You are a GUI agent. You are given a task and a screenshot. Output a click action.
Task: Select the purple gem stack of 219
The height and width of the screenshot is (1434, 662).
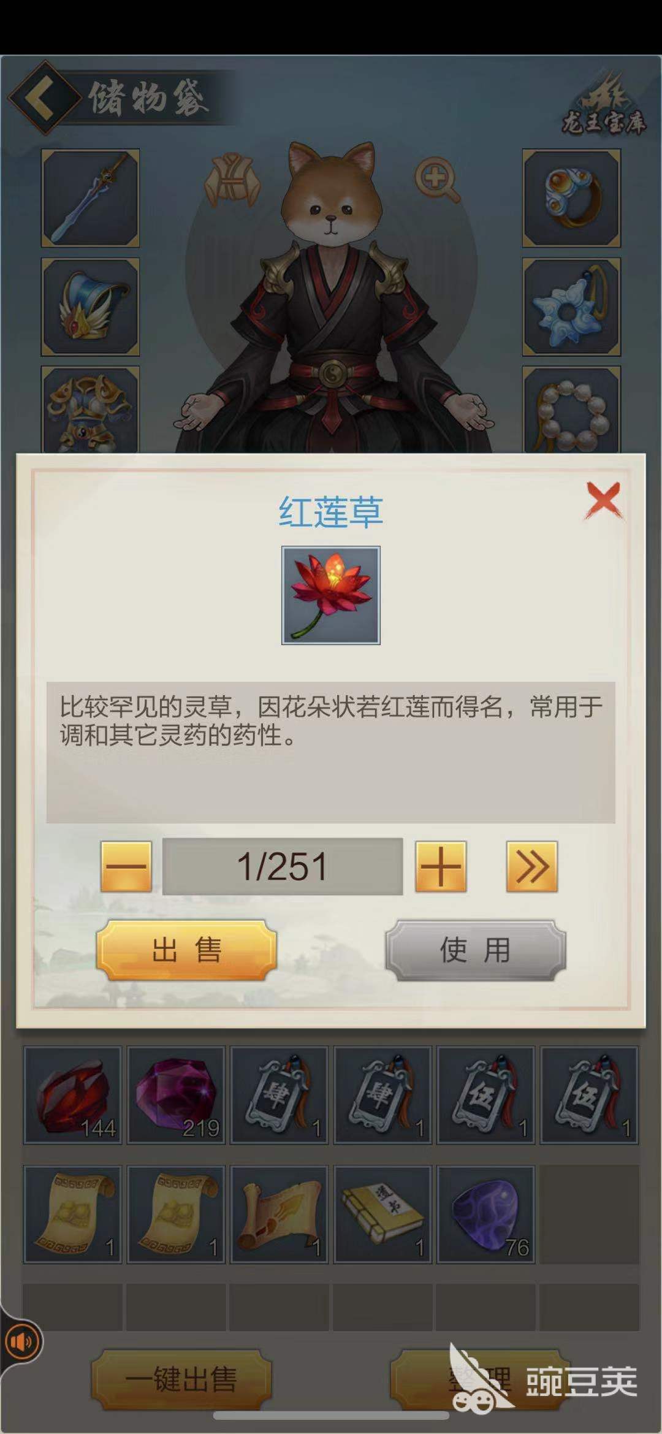tap(176, 1095)
